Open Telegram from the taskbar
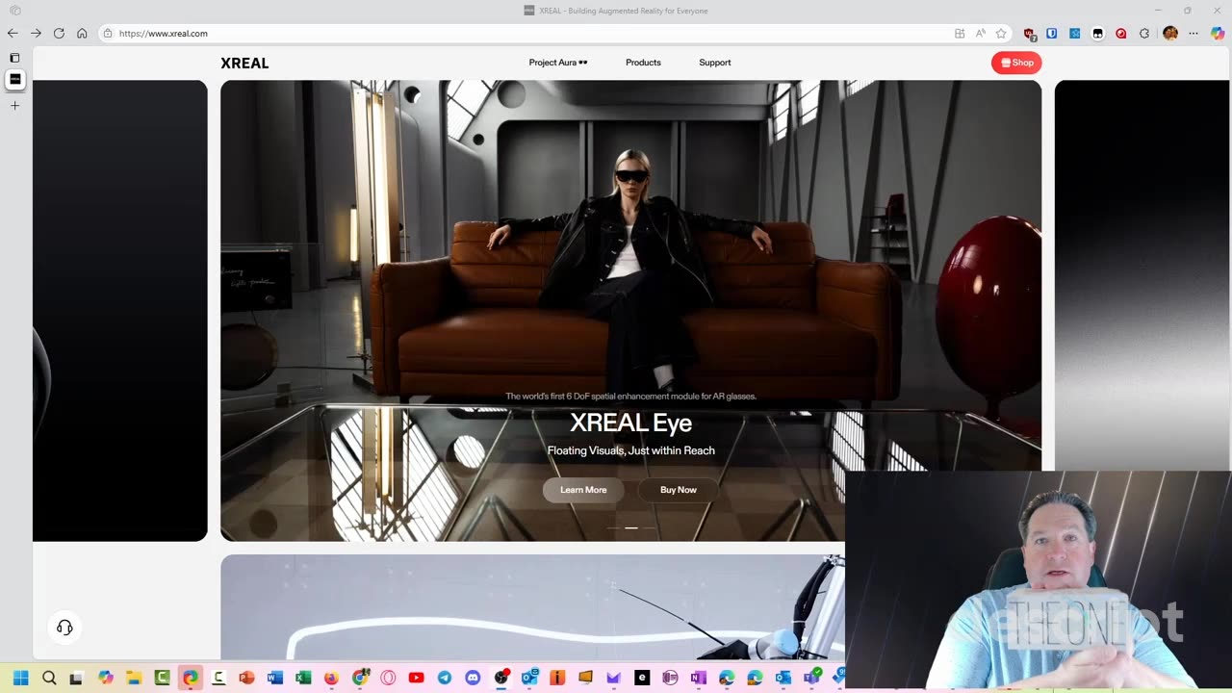 click(444, 678)
